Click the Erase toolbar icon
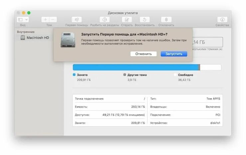Image resolution: width=246 pixels, height=155 pixels. [x=127, y=20]
